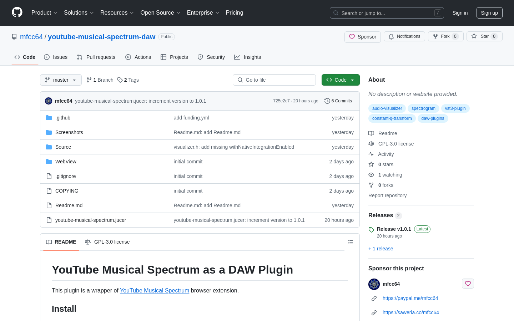Expand the Solutions menu
The height and width of the screenshot is (321, 514).
[79, 13]
